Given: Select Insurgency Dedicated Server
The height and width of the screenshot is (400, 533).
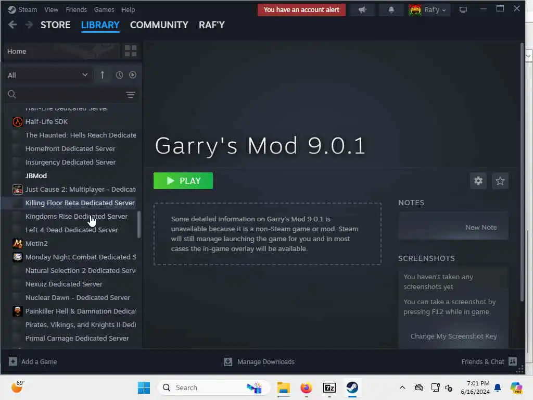Looking at the screenshot, I should click(70, 162).
